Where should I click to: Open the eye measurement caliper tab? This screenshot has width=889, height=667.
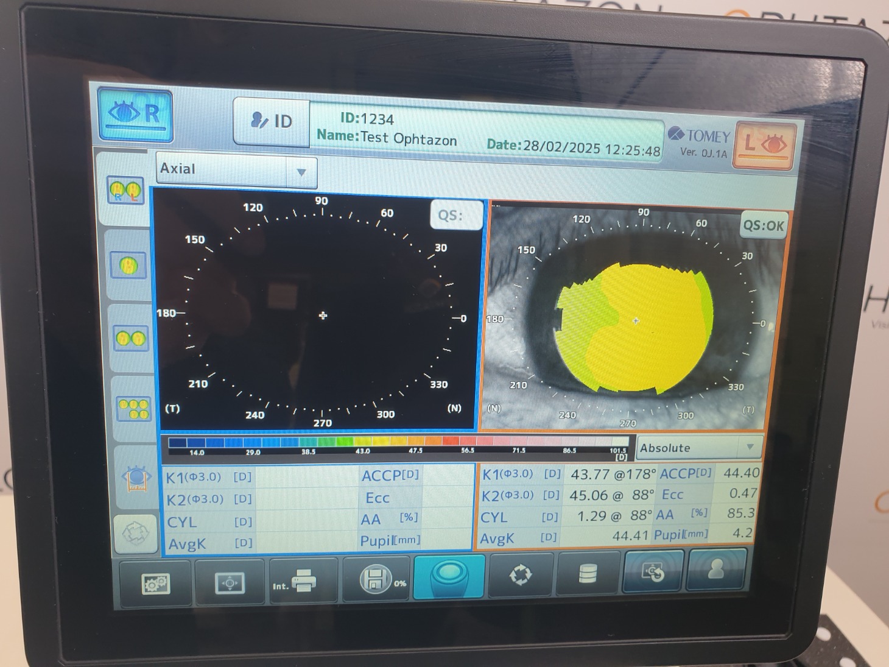point(136,478)
